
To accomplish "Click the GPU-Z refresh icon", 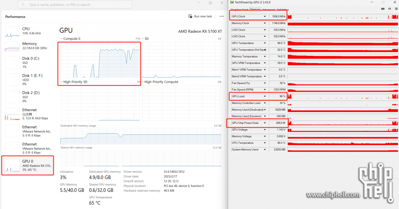I will point(390,9).
